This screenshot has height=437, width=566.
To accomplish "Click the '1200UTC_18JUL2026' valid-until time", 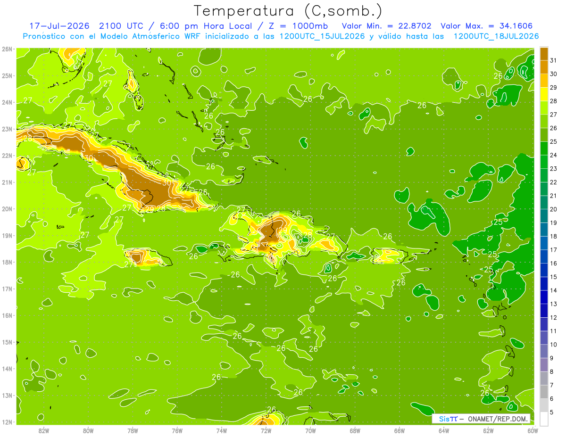I will 496,36.
